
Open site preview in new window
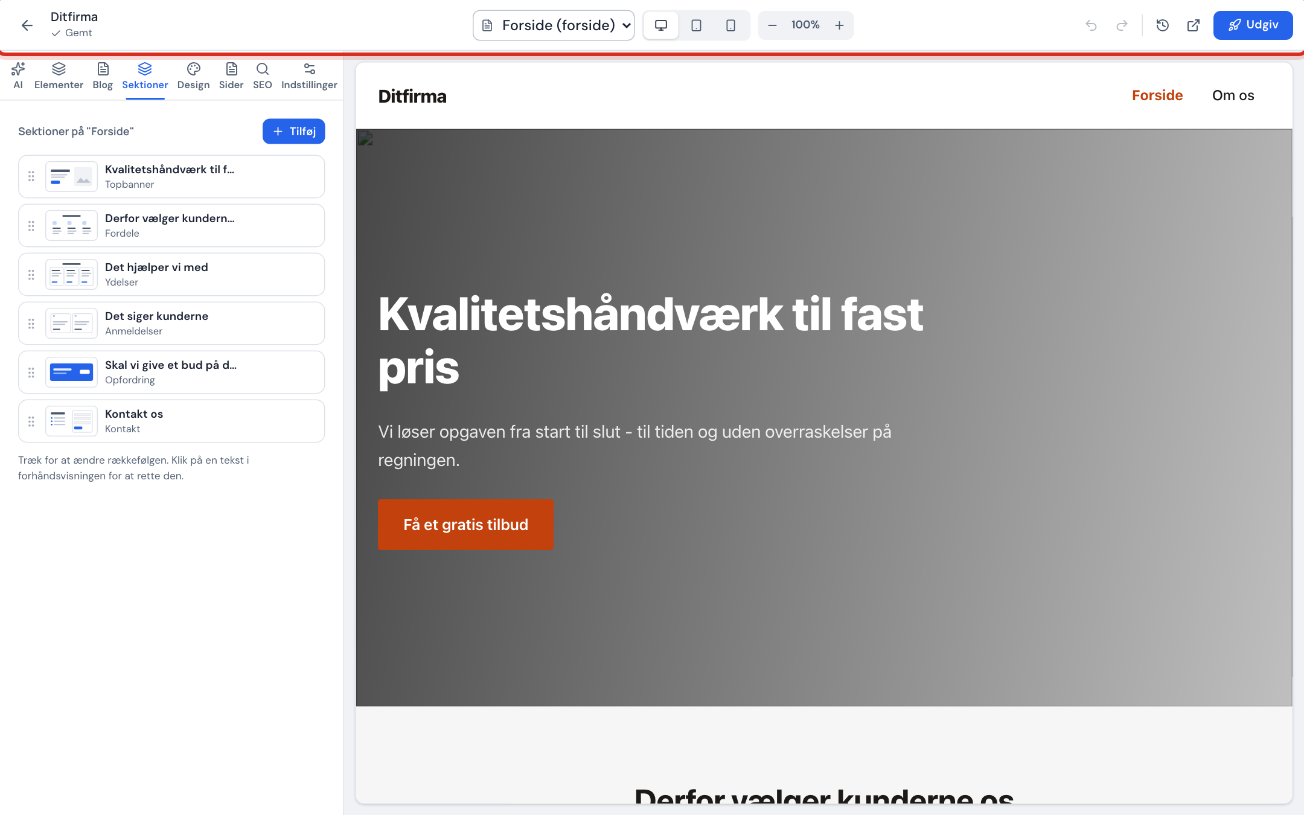pyautogui.click(x=1194, y=25)
